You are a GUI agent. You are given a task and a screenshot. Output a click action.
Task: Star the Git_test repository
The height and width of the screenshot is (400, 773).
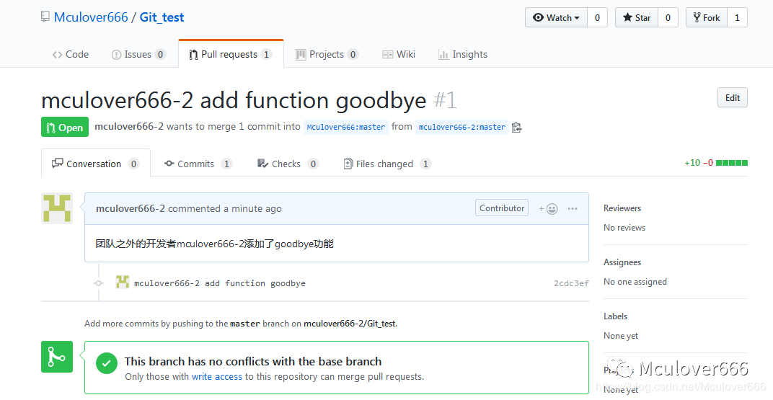pos(637,18)
